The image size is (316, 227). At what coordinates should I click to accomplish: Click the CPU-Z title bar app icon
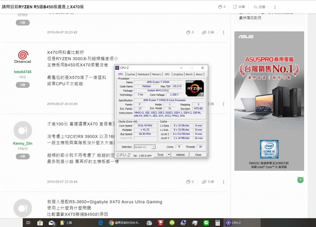pos(117,68)
